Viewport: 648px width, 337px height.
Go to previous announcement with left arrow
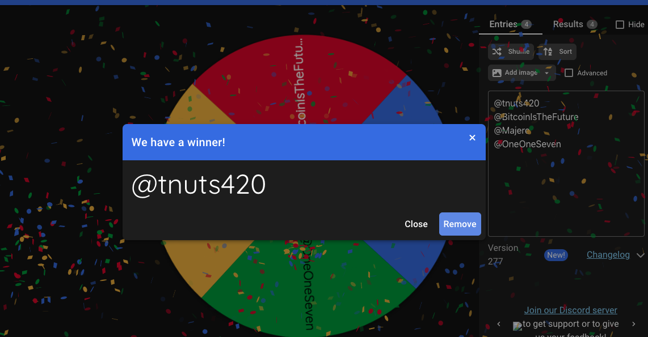(x=499, y=324)
